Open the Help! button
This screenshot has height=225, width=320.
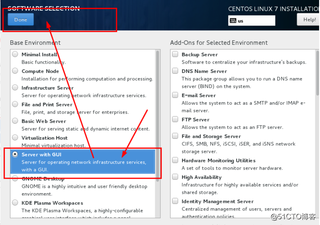point(309,20)
